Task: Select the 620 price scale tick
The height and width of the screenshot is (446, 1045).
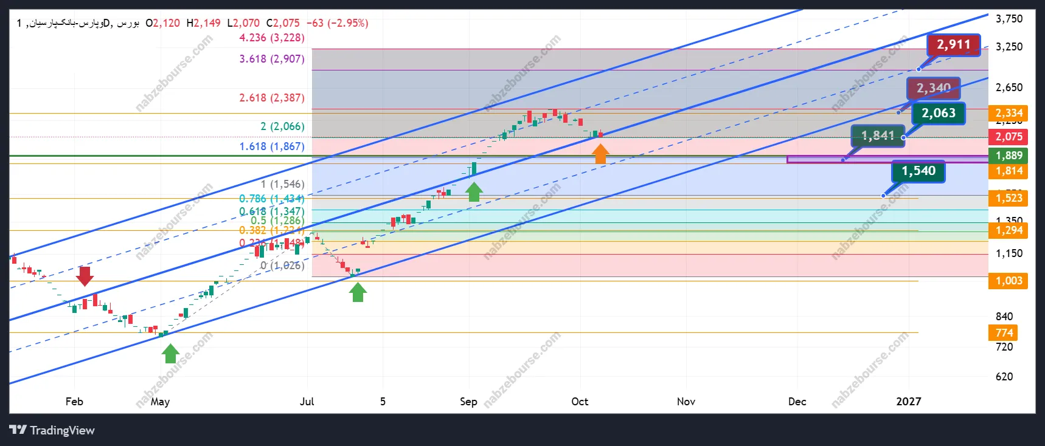Action: click(x=1004, y=377)
